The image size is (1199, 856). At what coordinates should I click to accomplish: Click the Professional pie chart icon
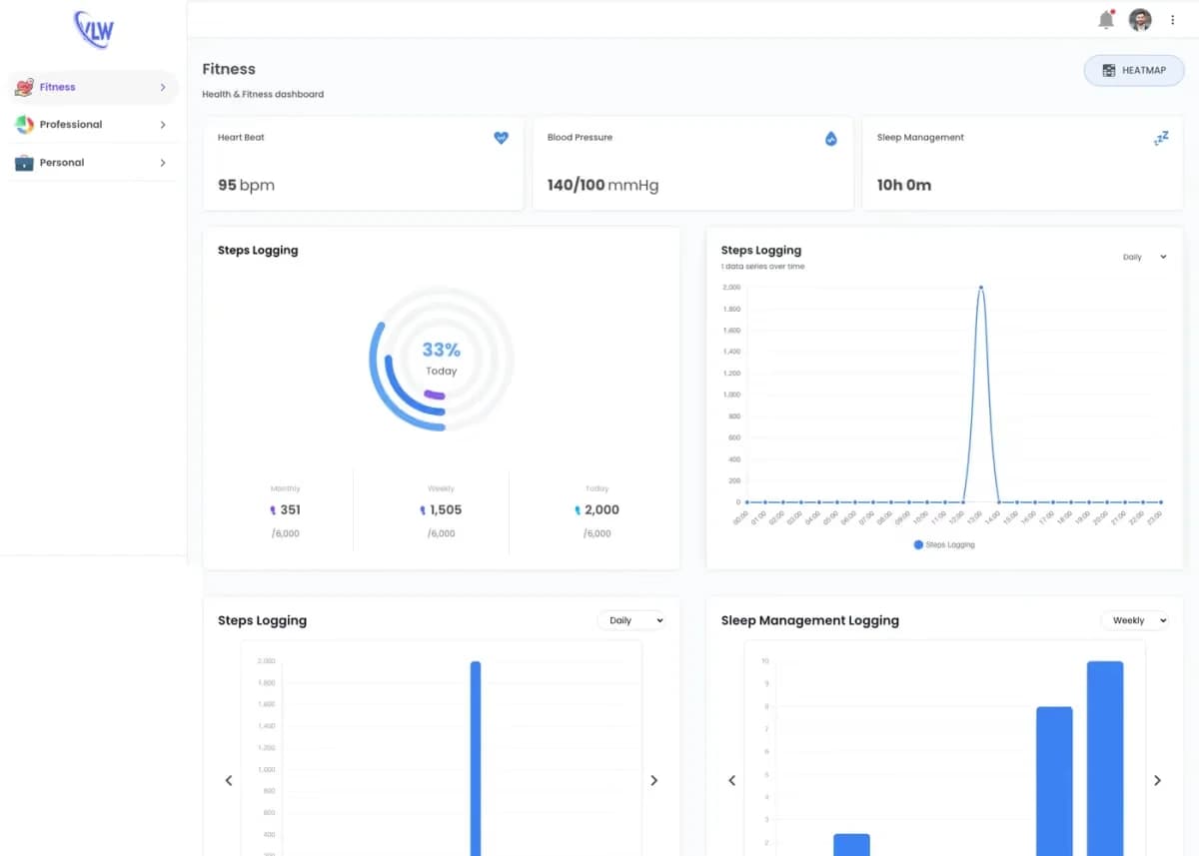pos(24,125)
